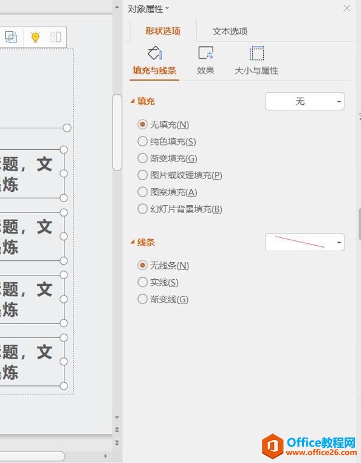This screenshot has width=361, height=463.
Task: Open the line style preset dropdown
Action: tap(305, 243)
